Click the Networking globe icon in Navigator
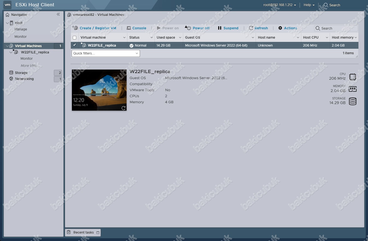Screen dimensions: 368x241 coord(11,79)
